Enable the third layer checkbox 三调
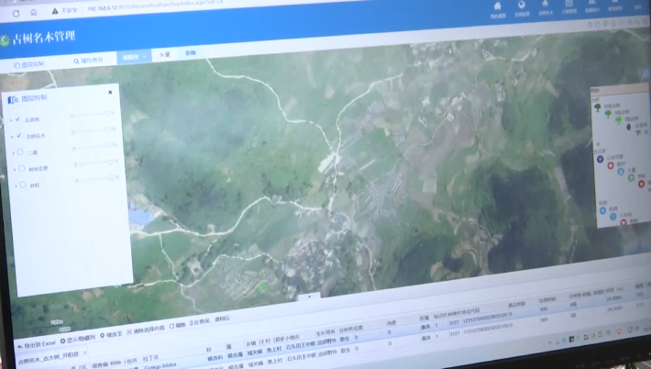 tap(20, 152)
